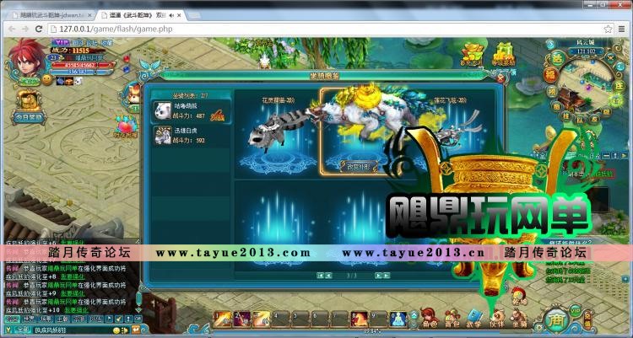Viewport: 633px width, 338px height.
Task: Collapse the minimap buttons with round arrow
Action: [551, 44]
